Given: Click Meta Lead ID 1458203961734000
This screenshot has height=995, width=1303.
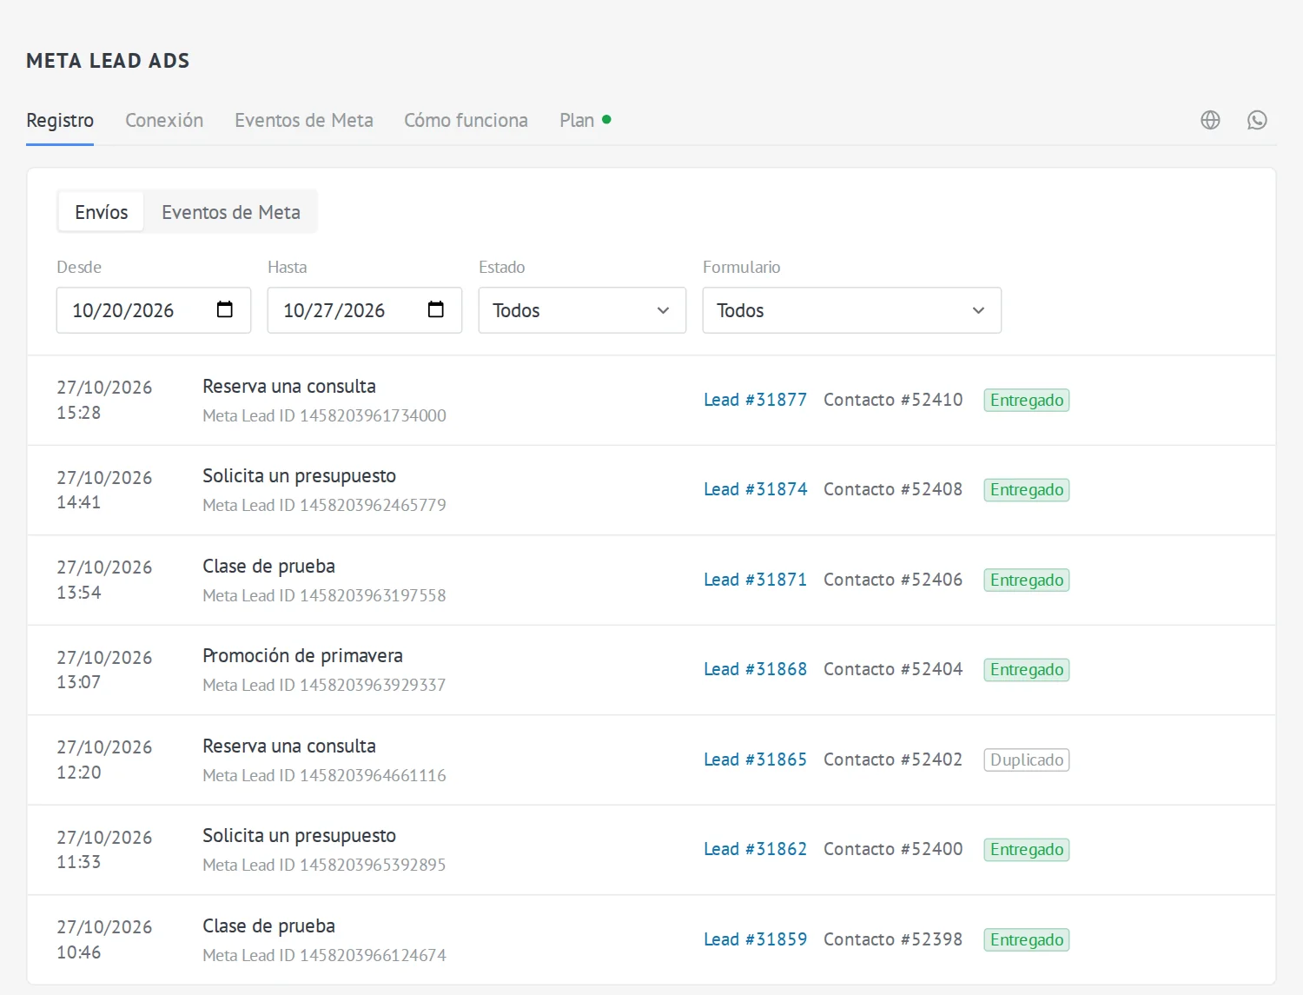Looking at the screenshot, I should pyautogui.click(x=324, y=415).
